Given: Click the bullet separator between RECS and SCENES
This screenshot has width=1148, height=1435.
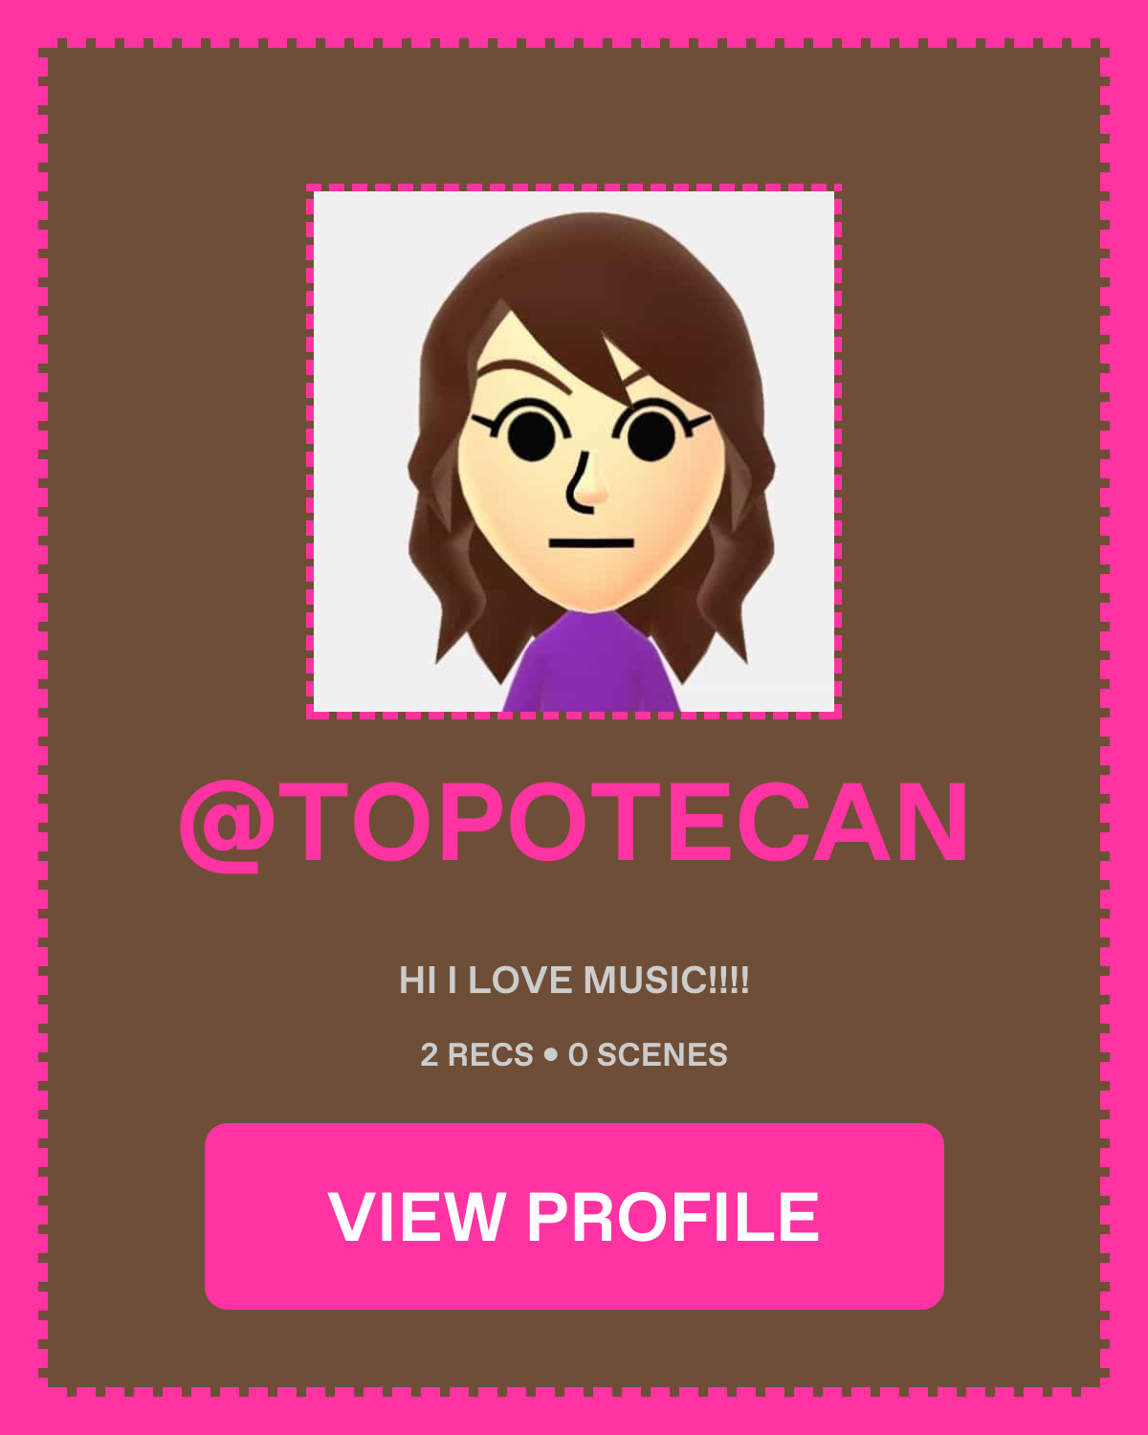Looking at the screenshot, I should (550, 1054).
